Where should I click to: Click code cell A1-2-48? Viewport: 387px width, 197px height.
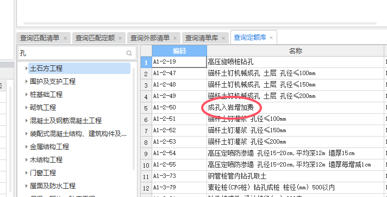click(179, 85)
